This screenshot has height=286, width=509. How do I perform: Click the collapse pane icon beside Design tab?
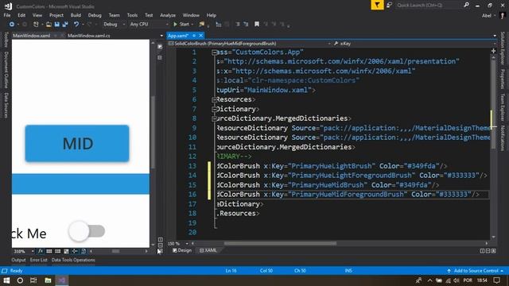[161, 251]
